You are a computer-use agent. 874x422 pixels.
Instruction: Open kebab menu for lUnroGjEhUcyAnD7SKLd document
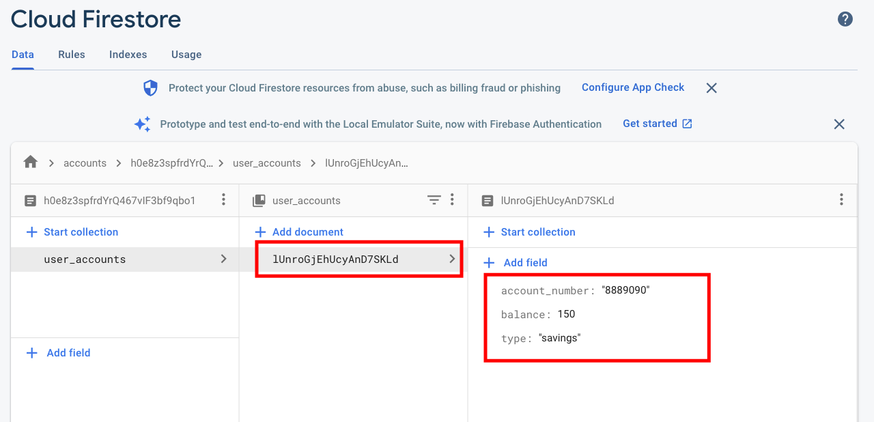pos(841,199)
